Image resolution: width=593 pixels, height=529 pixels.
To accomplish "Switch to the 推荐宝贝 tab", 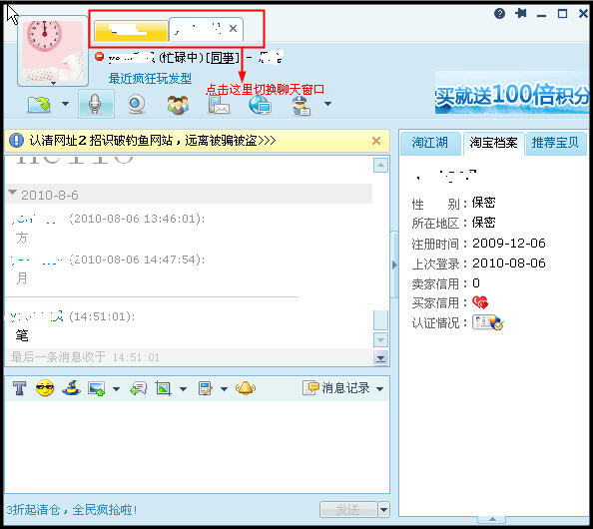I will 555,143.
